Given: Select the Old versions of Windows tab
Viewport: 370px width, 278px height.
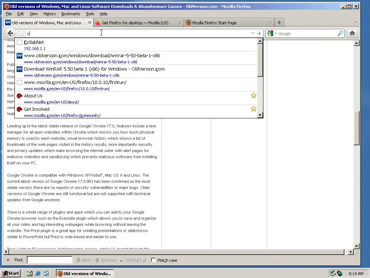Looking at the screenshot, I should [x=49, y=23].
